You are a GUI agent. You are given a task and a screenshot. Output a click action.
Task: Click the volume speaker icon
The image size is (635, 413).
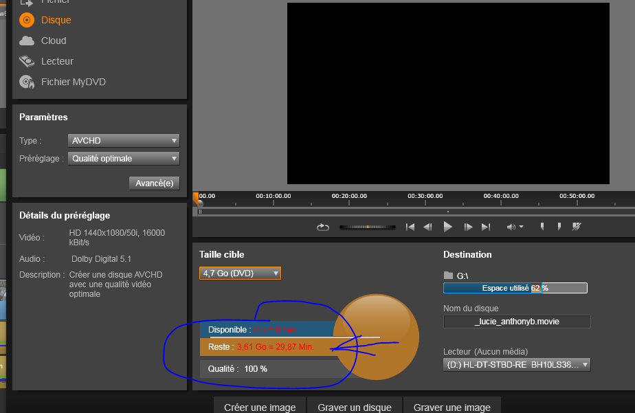pyautogui.click(x=511, y=227)
